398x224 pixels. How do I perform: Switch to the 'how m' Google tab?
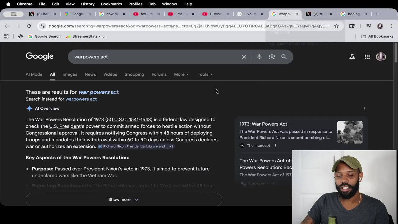112,14
